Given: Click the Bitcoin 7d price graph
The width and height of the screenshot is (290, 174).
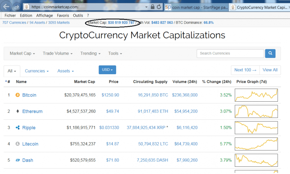Looking at the screenshot, I should click(256, 95).
